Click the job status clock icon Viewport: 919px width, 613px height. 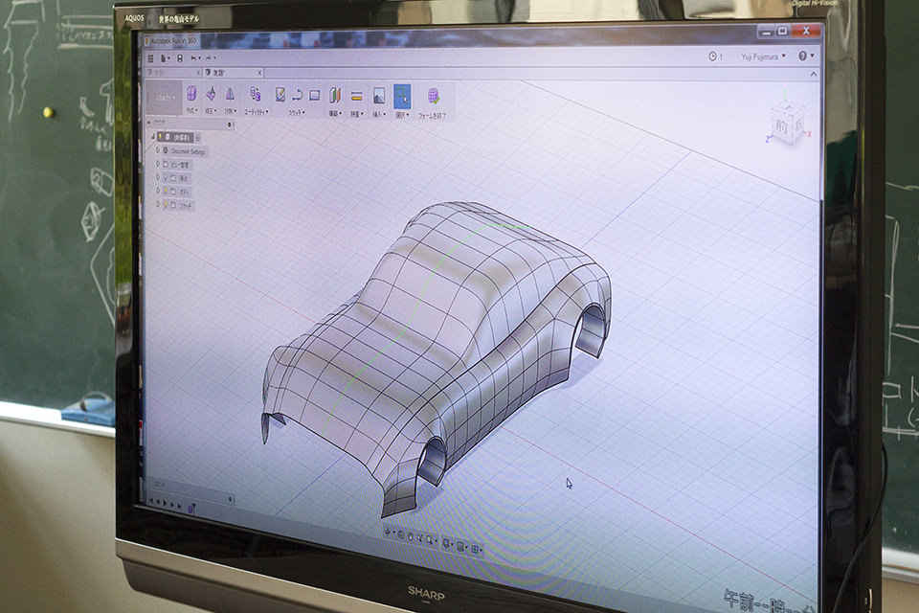712,57
